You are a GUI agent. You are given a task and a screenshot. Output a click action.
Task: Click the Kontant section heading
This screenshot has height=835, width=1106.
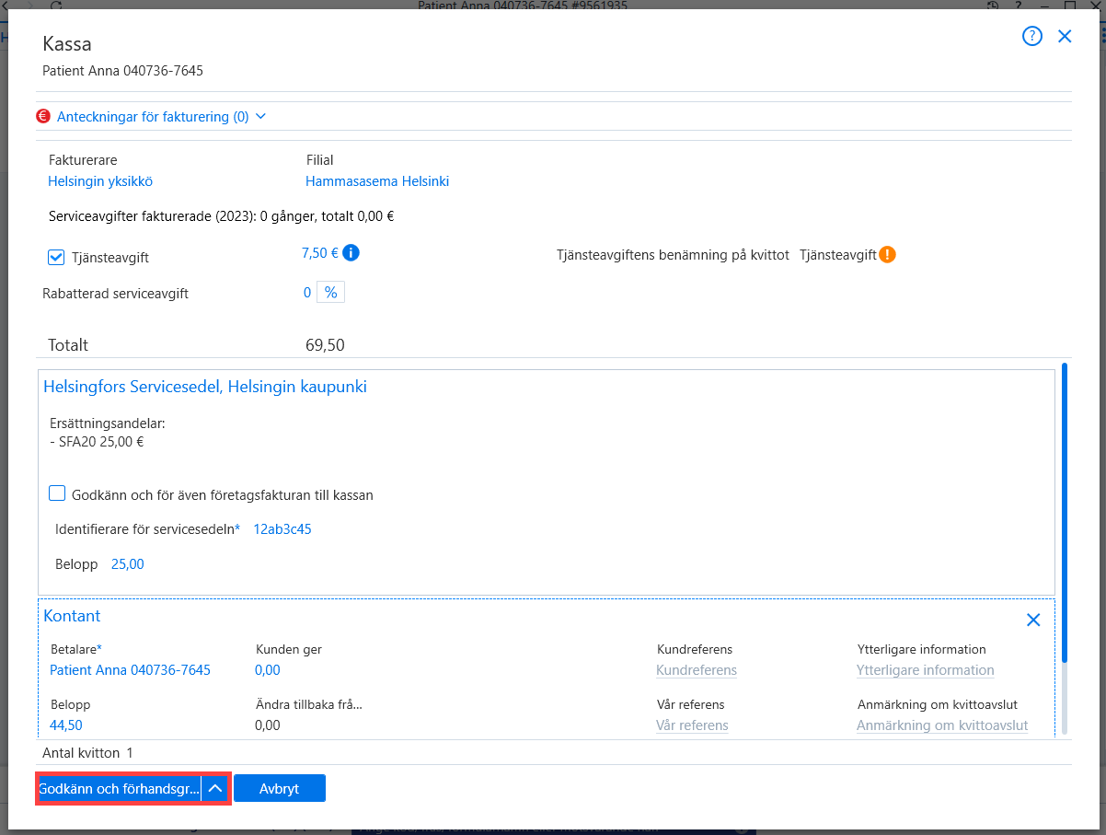[72, 616]
